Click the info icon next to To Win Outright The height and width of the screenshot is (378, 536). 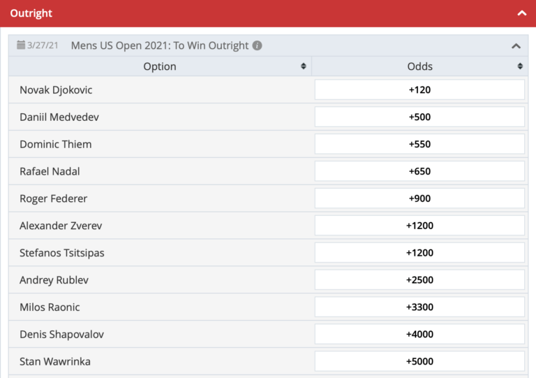coord(257,45)
